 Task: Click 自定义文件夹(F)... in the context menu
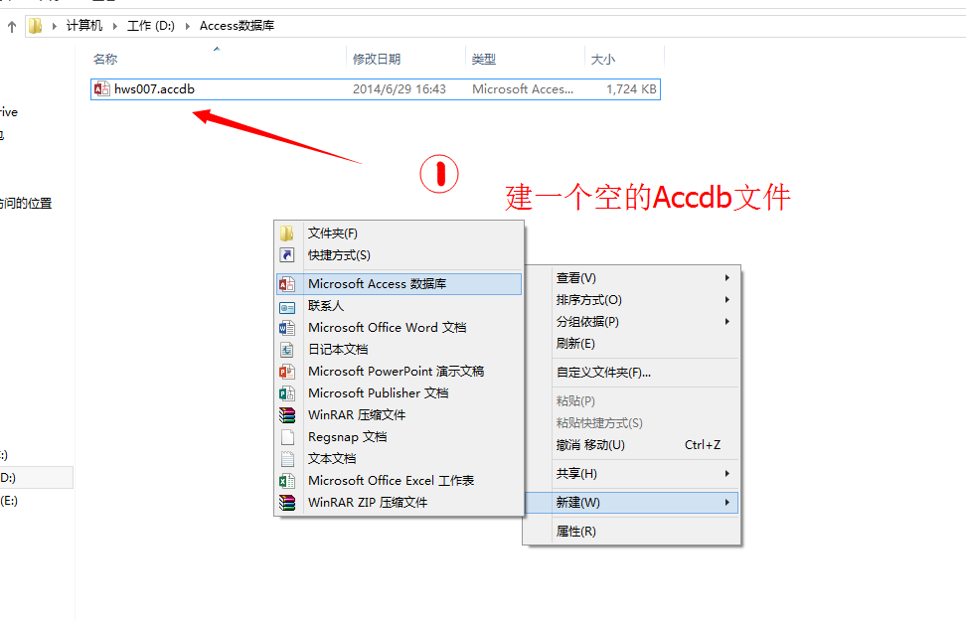click(631, 373)
